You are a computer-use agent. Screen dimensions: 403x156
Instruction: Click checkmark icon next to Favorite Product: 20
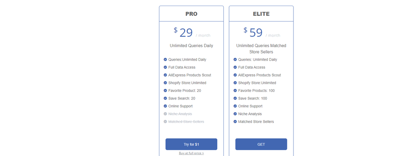tap(165, 90)
